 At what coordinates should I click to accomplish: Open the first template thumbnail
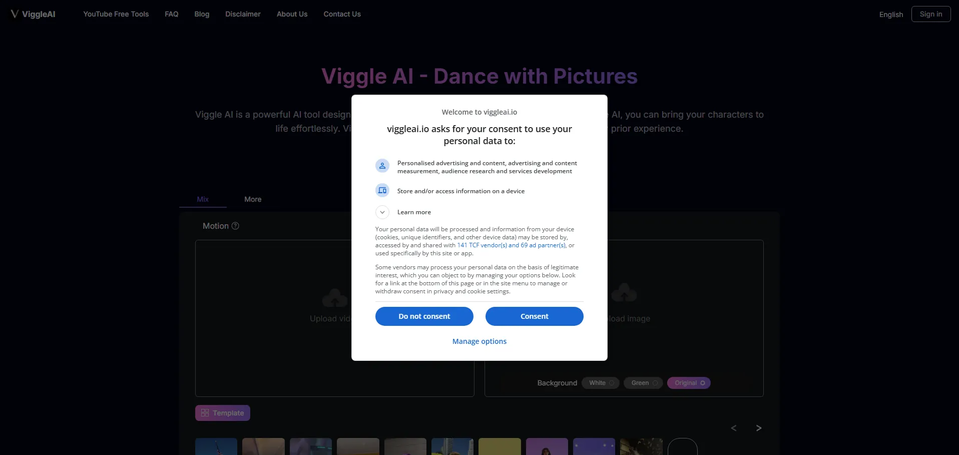216,446
